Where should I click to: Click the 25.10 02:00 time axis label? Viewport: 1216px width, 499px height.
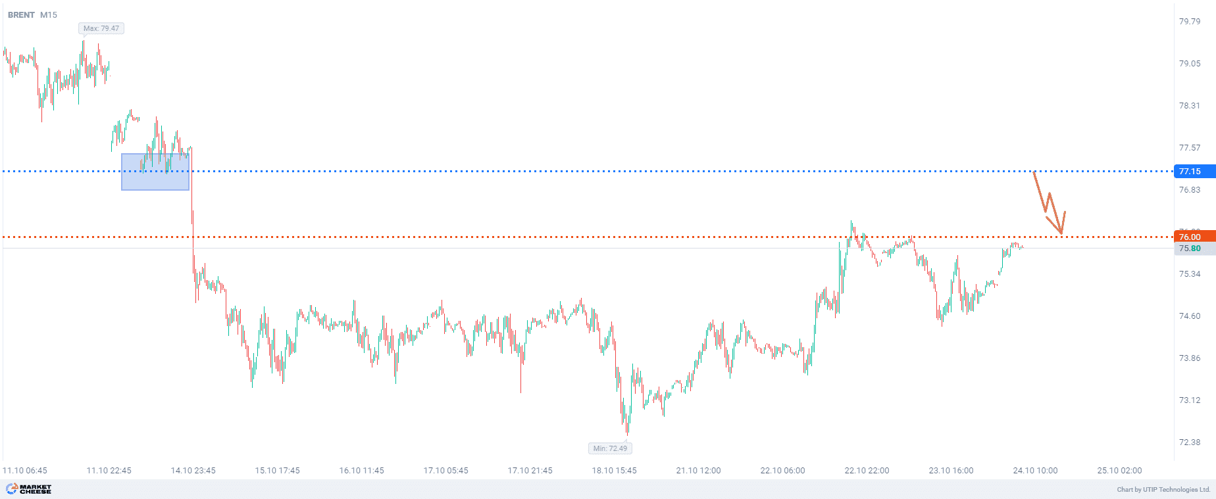point(1119,471)
